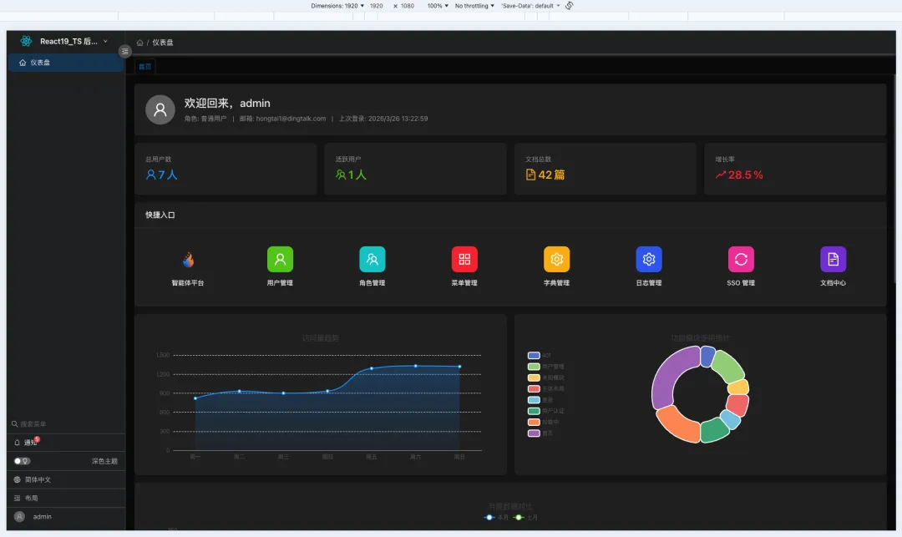This screenshot has width=902, height=537.
Task: Open the No throttling dropdown
Action: (x=474, y=6)
